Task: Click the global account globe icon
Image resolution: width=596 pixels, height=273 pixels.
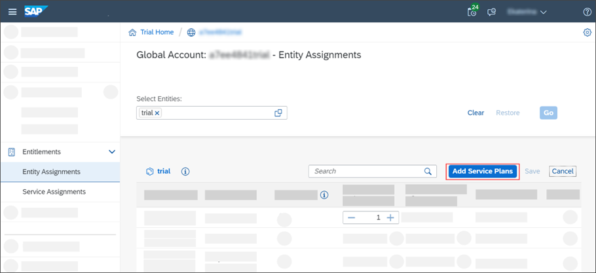Action: click(191, 33)
